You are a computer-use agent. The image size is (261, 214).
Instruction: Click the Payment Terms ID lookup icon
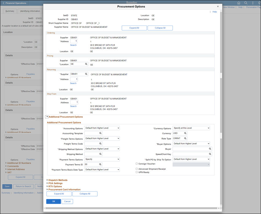tap(100, 165)
